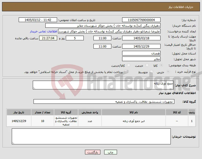Click the general description box جمع آوری زباله
This screenshot has width=202, height=159.
[x=103, y=85]
